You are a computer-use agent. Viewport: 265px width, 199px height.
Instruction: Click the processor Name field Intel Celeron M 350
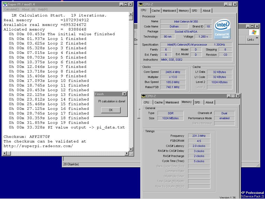pos(186,22)
